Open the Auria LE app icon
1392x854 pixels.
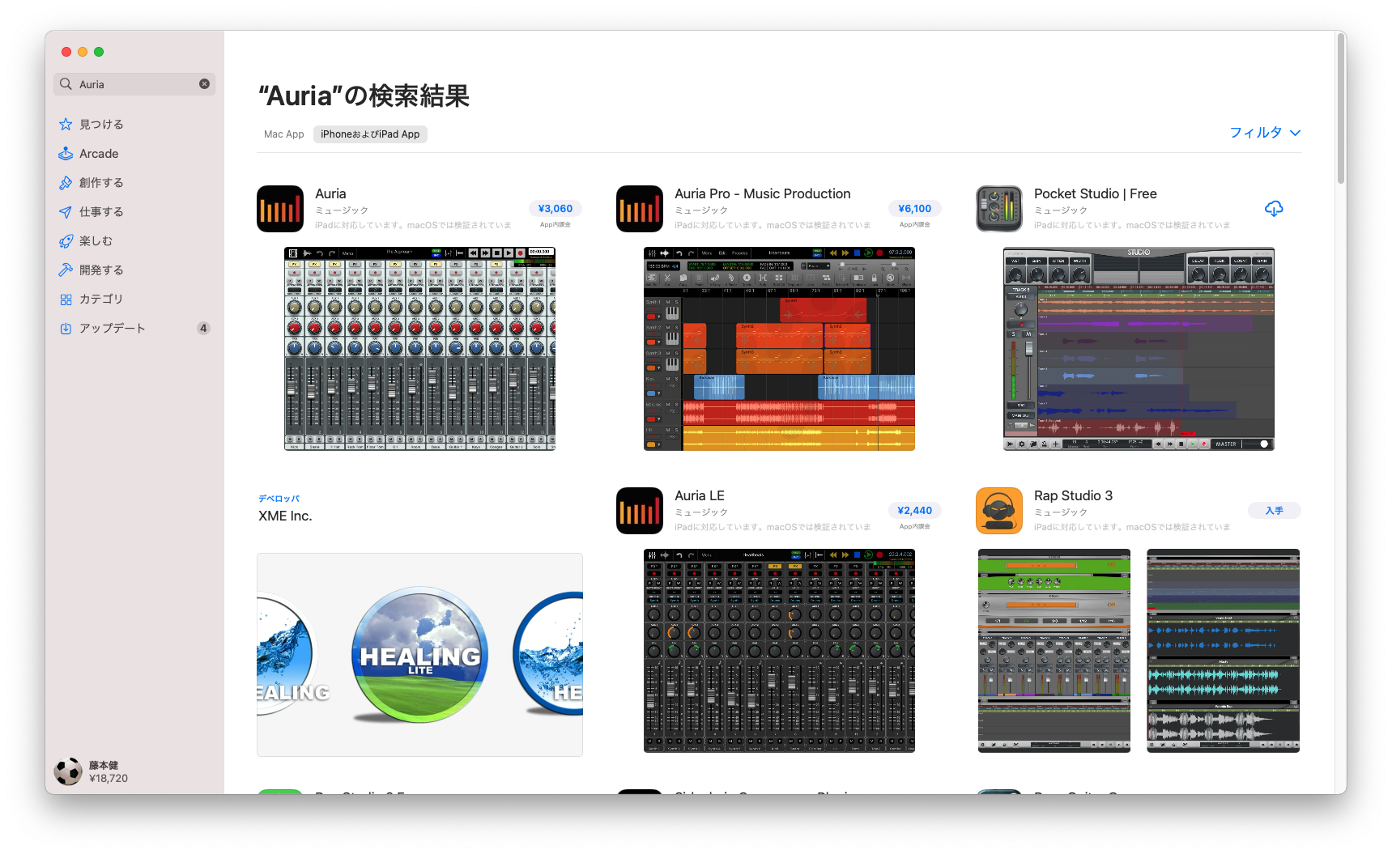click(640, 511)
